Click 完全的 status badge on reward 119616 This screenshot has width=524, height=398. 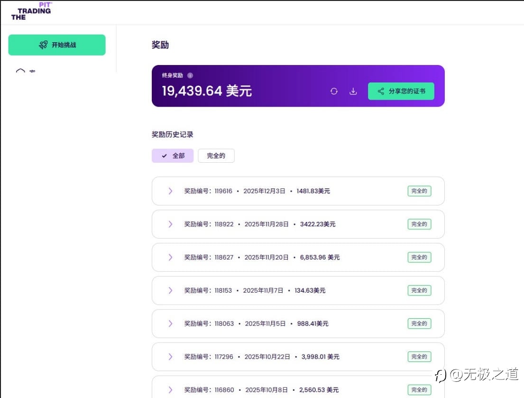[x=419, y=191]
